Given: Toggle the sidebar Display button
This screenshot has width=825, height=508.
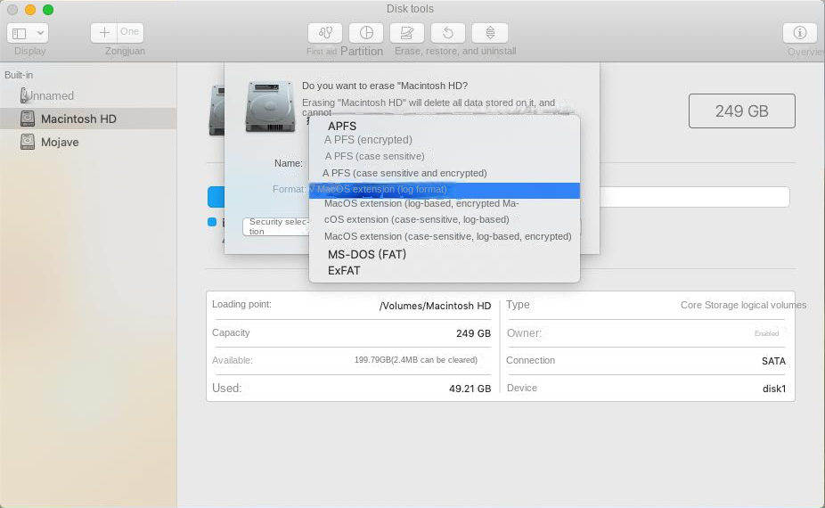Looking at the screenshot, I should point(20,33).
